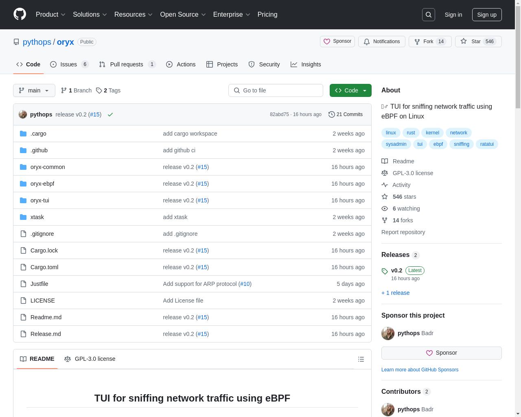Image resolution: width=521 pixels, height=417 pixels.
Task: Open the main branch selector
Action: coord(34,90)
